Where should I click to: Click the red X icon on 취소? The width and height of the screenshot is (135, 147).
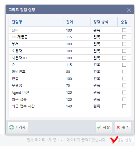(118, 127)
